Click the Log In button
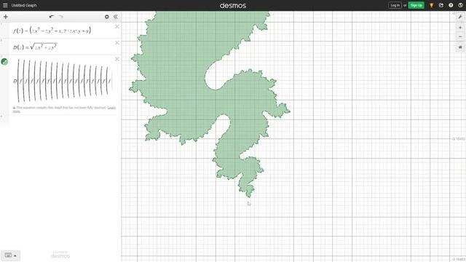This screenshot has height=262, width=466. click(x=395, y=5)
